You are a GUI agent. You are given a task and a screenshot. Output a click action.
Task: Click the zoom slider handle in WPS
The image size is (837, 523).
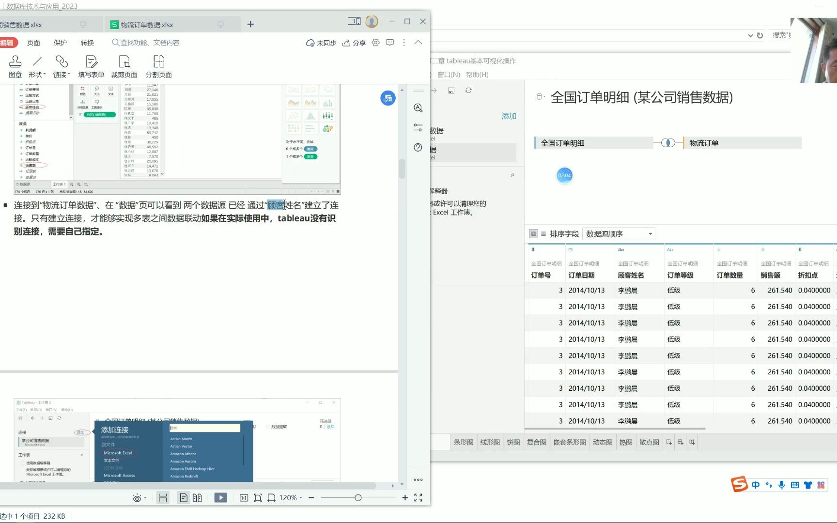point(358,498)
